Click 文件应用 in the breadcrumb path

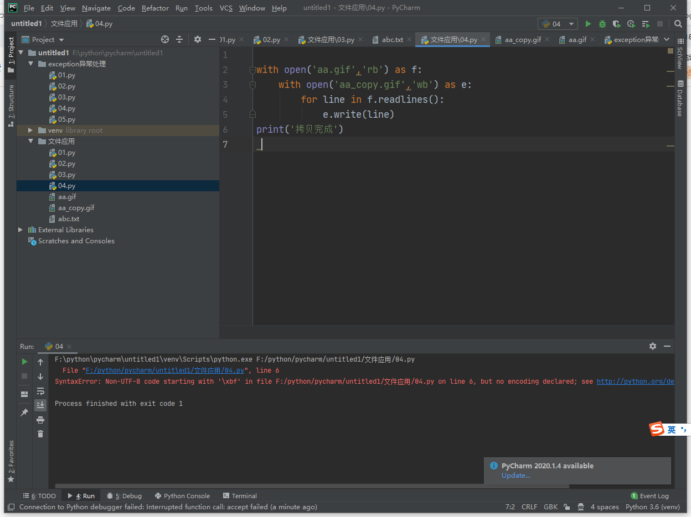point(64,24)
